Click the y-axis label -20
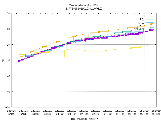The image size is (161, 121). (8, 76)
